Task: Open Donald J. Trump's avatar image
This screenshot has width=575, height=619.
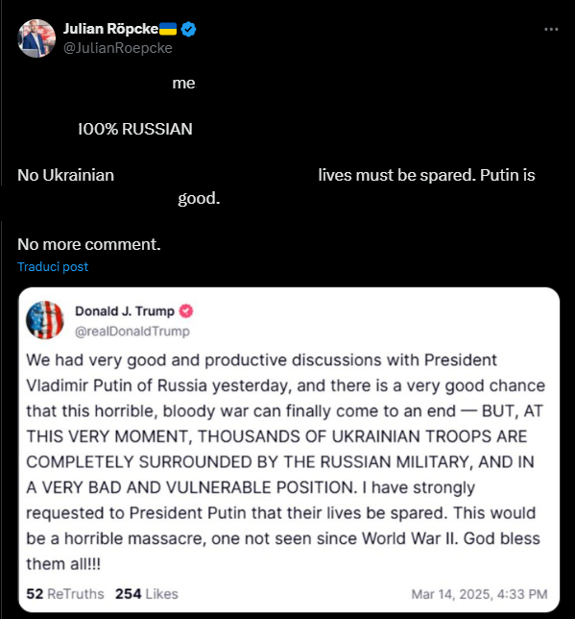Action: [x=45, y=320]
